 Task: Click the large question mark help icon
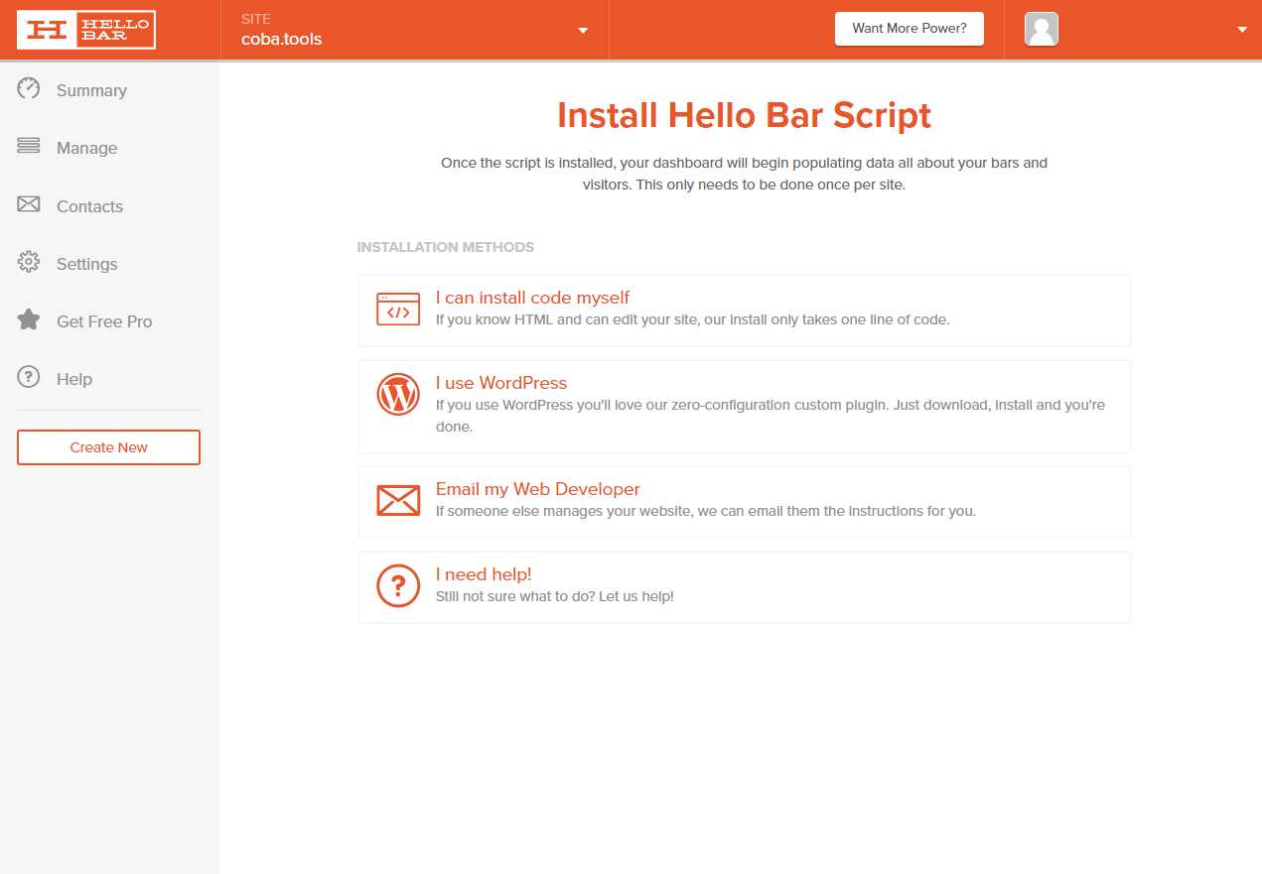(x=398, y=585)
